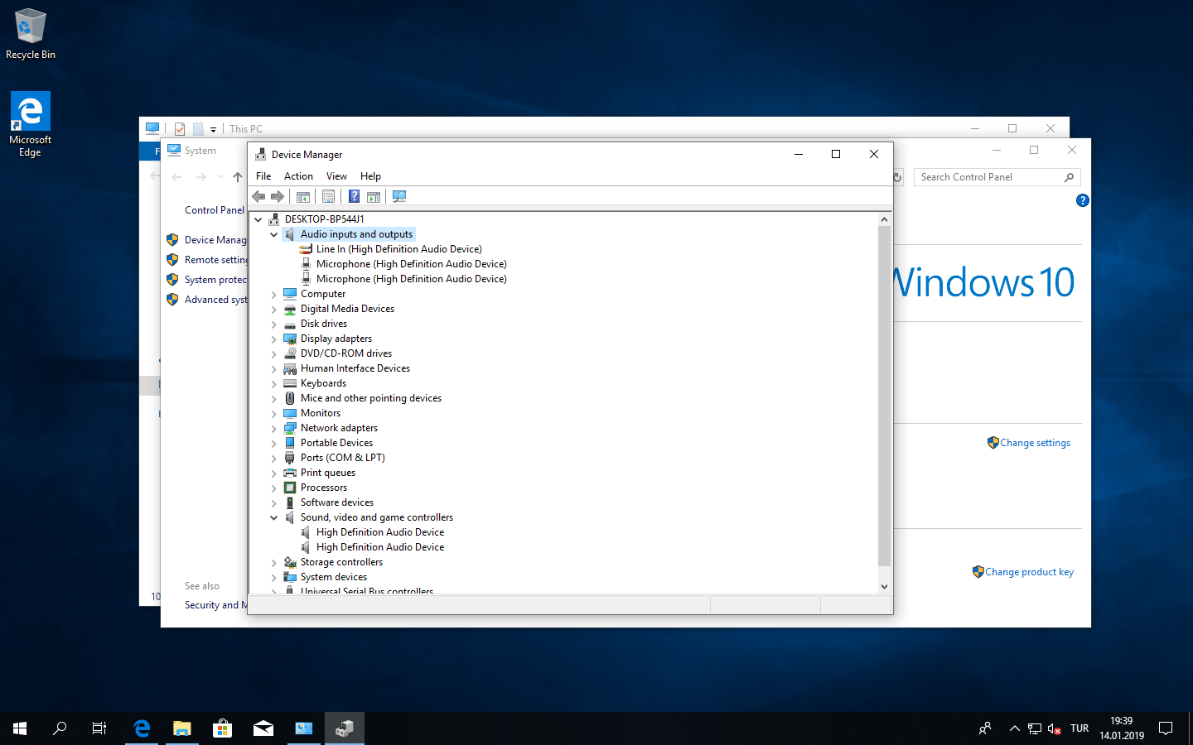Open the Mail app in taskbar

pos(263,728)
